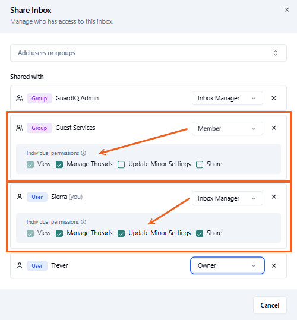The height and width of the screenshot is (320, 297).
Task: Click the user icon beside Sierra
Action: tap(20, 197)
